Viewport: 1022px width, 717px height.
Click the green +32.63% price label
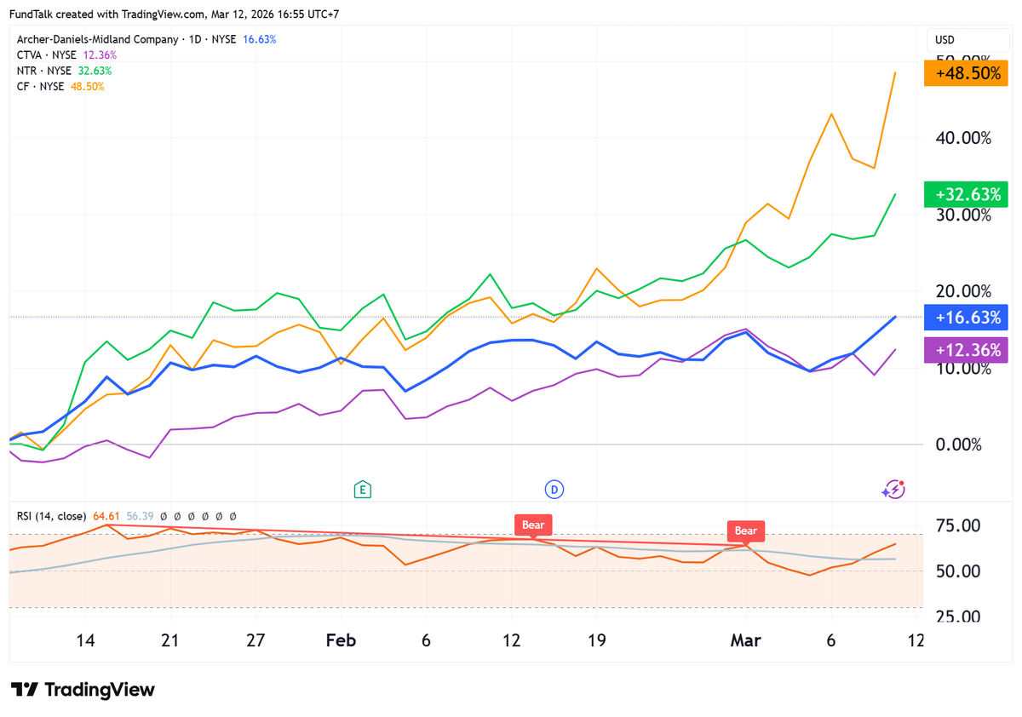pyautogui.click(x=967, y=194)
